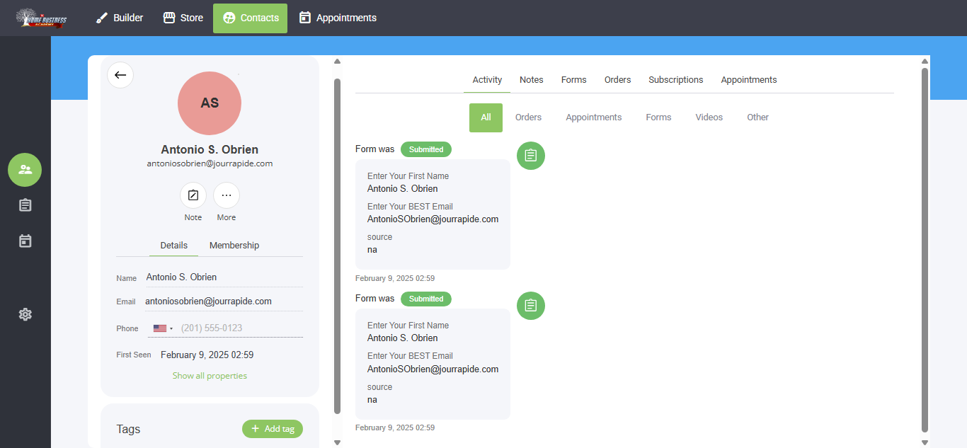Image resolution: width=967 pixels, height=448 pixels.
Task: Open the clipboard forms icon in sidebar
Action: (25, 205)
